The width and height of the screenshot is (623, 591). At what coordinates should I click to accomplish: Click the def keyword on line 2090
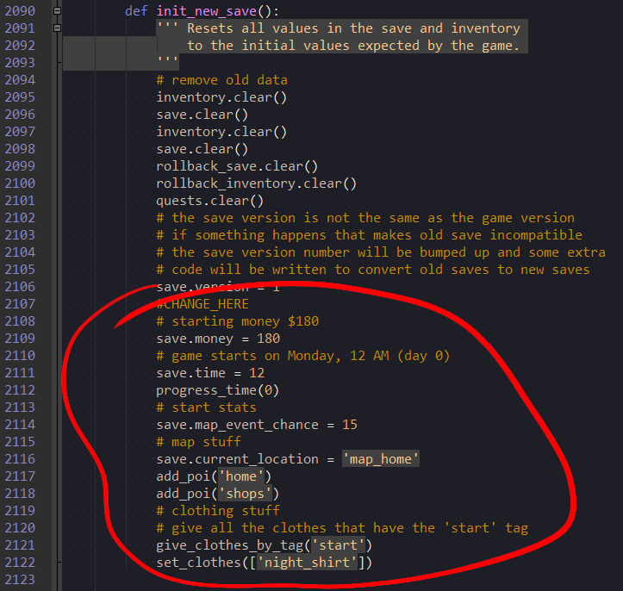click(x=136, y=11)
